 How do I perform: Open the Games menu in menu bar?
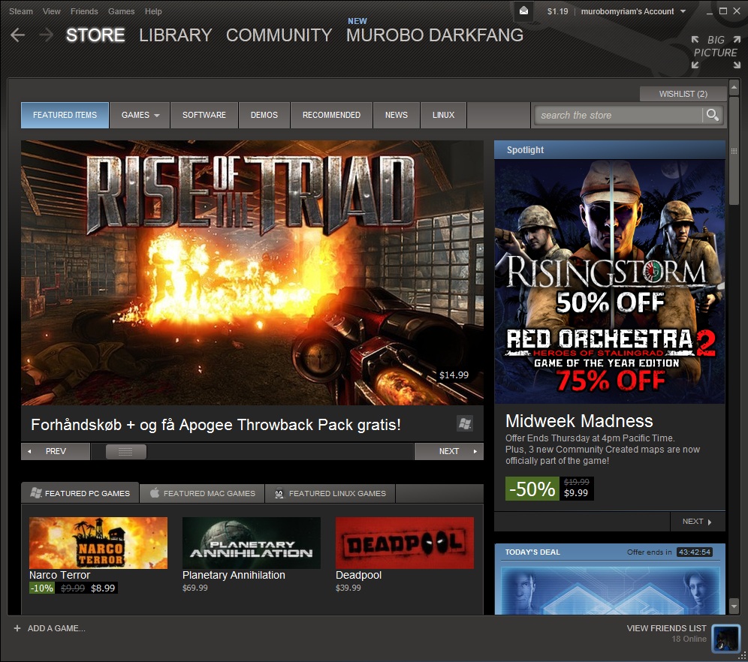click(121, 11)
